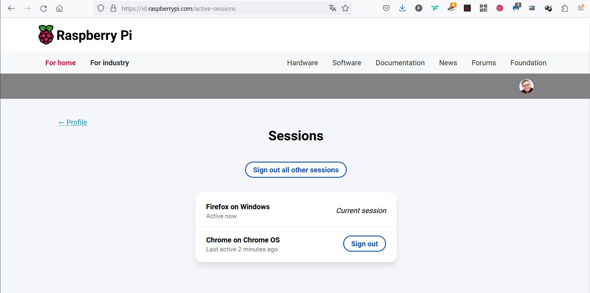Click the black h extension icon
Image resolution: width=590 pixels, height=293 pixels.
(x=467, y=8)
